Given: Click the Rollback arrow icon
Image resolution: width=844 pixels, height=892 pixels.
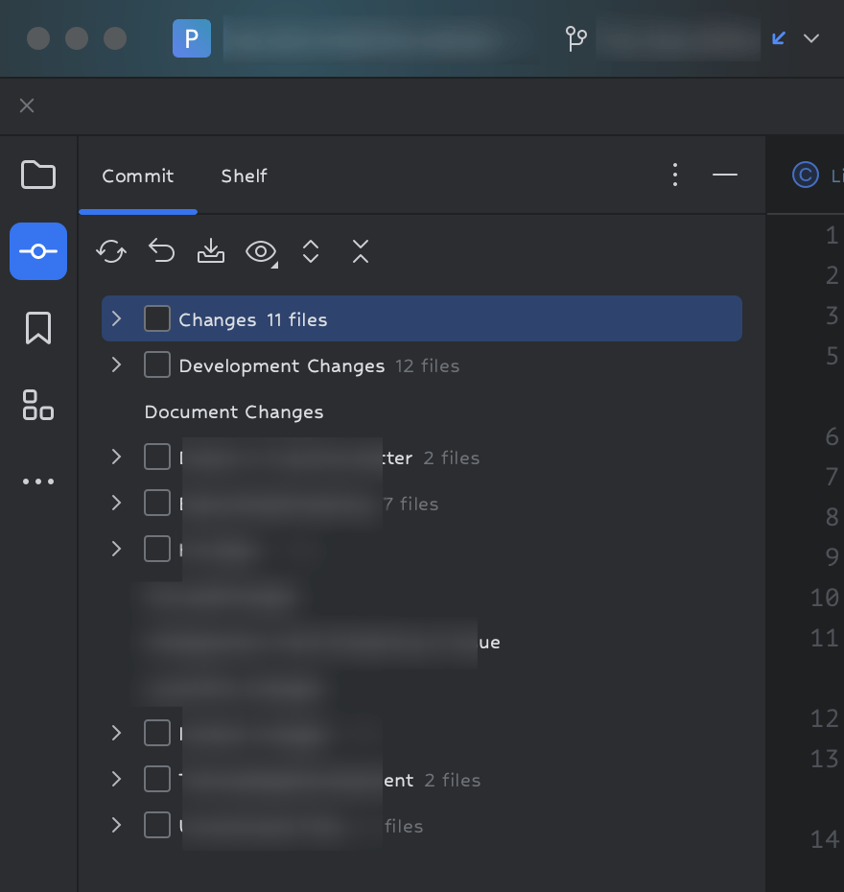Looking at the screenshot, I should tap(161, 251).
